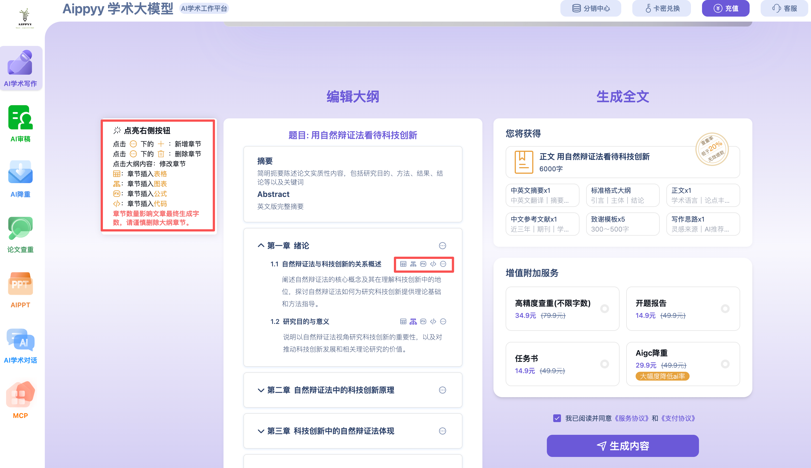Open the ellipsis options for 第三章

(442, 431)
